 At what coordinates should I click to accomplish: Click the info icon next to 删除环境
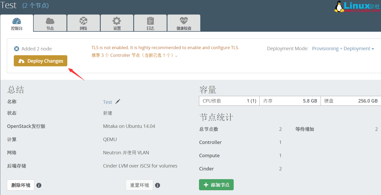(39, 185)
